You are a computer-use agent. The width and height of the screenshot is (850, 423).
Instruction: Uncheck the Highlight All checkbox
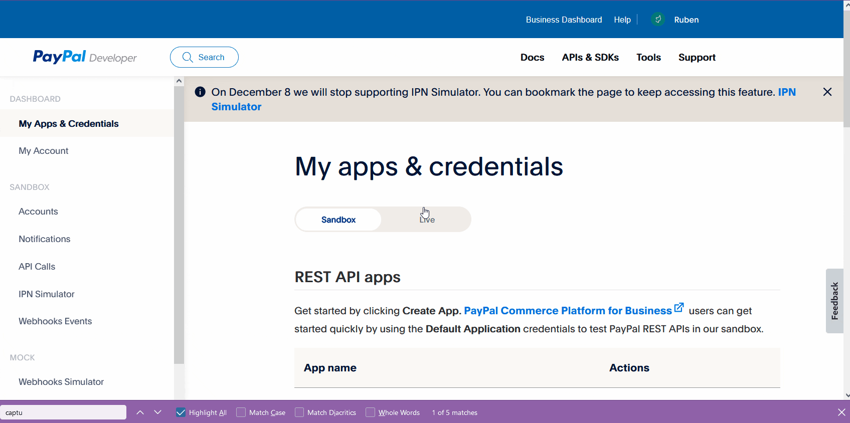coord(181,412)
